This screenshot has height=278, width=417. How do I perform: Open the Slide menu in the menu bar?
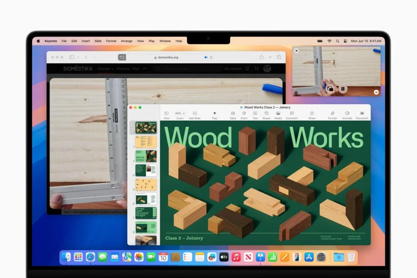(x=98, y=41)
